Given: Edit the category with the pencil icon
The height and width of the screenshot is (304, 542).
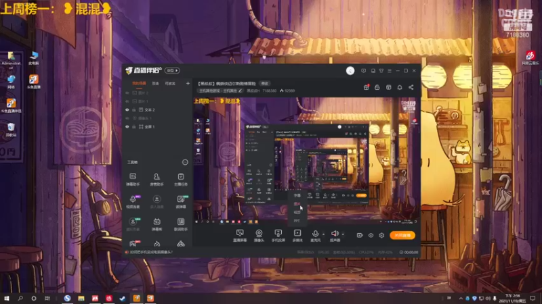Looking at the screenshot, I should [241, 91].
